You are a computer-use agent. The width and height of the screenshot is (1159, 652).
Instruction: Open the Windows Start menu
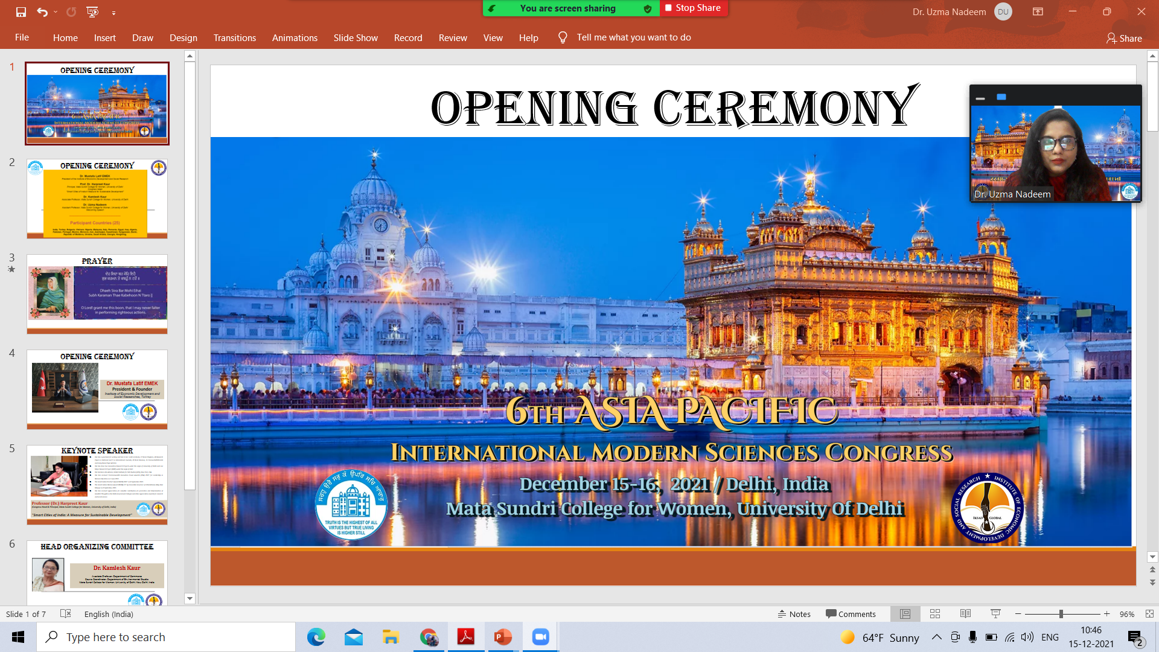18,637
